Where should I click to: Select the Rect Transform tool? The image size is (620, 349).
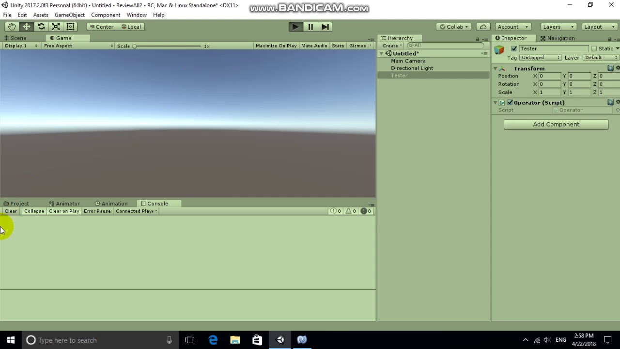click(x=70, y=27)
